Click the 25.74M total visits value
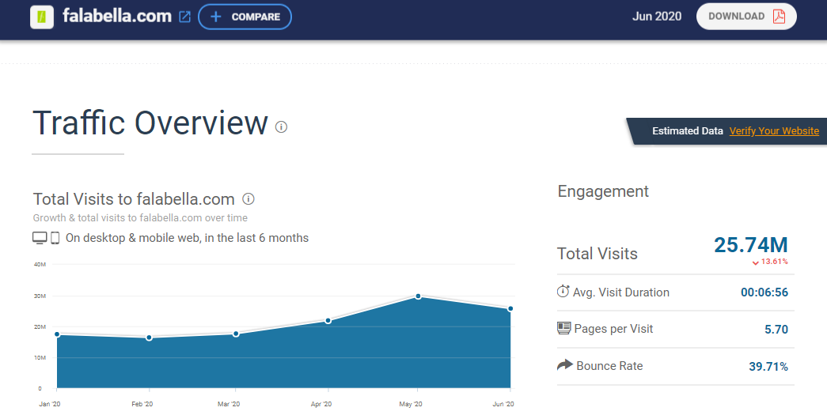The width and height of the screenshot is (827, 415). point(750,245)
